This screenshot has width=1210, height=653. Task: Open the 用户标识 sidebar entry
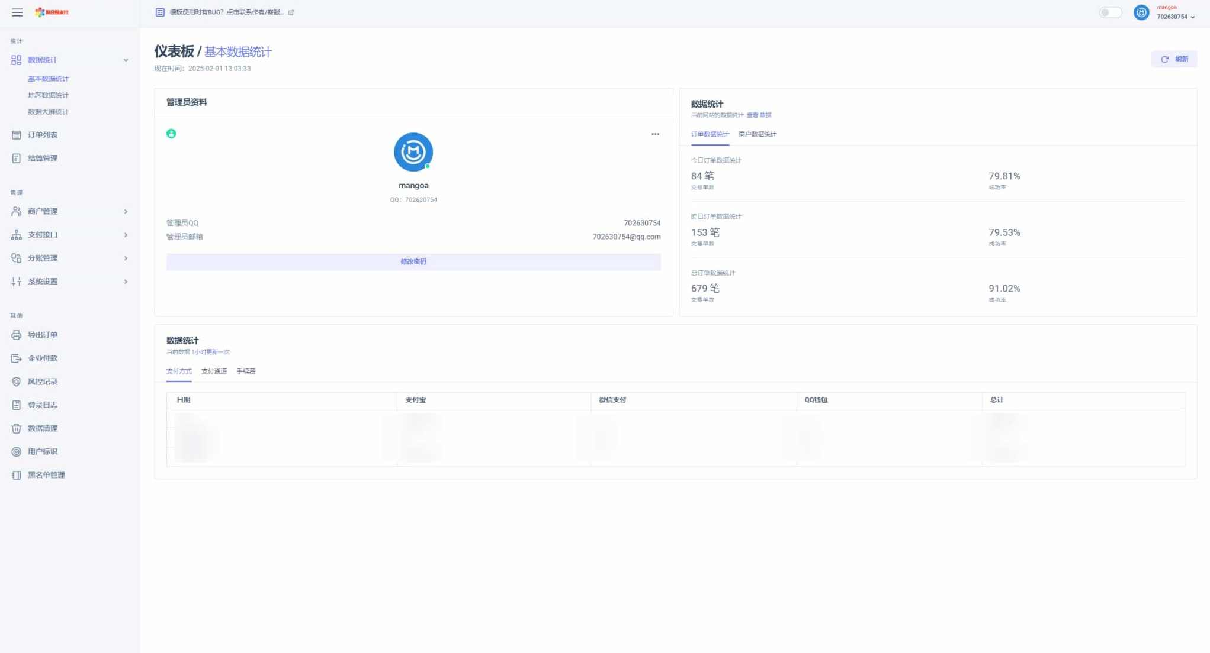click(42, 452)
